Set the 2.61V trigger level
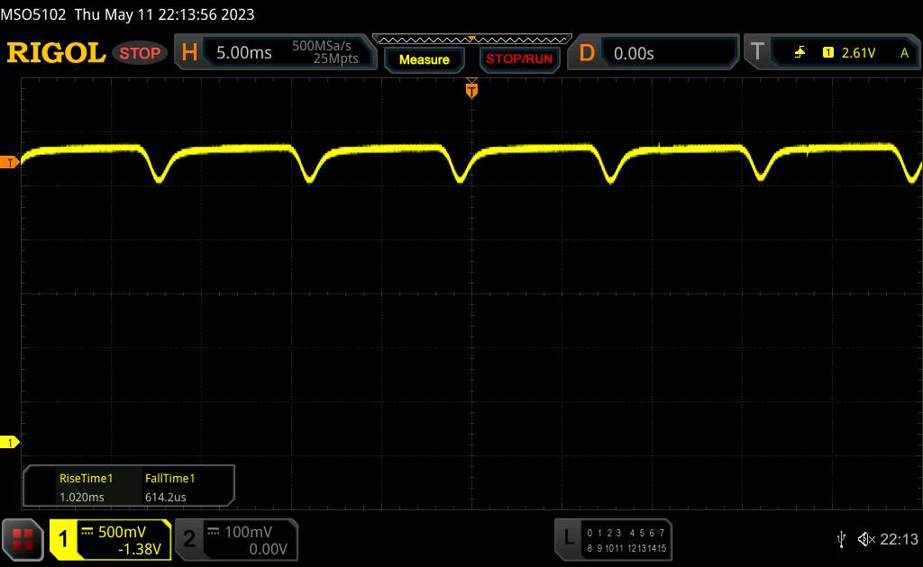The height and width of the screenshot is (567, 923). coord(858,53)
